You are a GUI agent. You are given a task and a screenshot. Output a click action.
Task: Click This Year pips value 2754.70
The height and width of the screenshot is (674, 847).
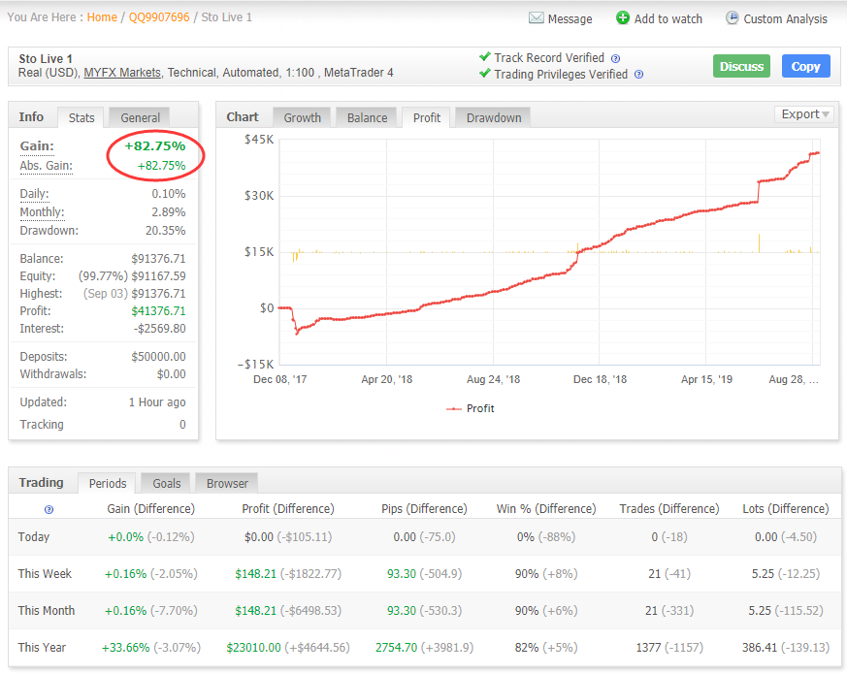coord(397,648)
